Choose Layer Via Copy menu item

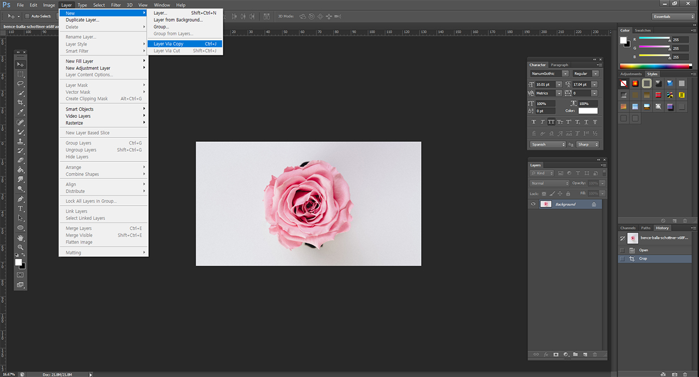click(x=185, y=44)
